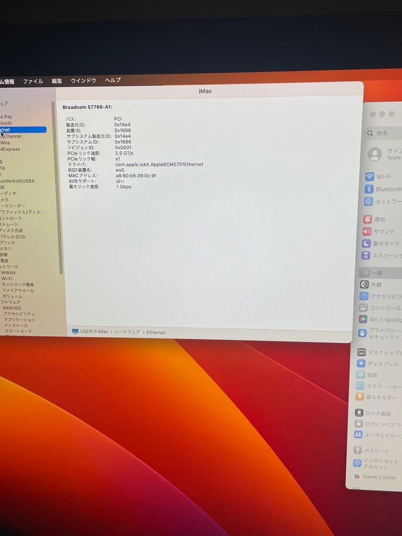The width and height of the screenshot is (402, 536).
Task: Open the ディスプレイ (Display) icon
Action: coord(361,364)
